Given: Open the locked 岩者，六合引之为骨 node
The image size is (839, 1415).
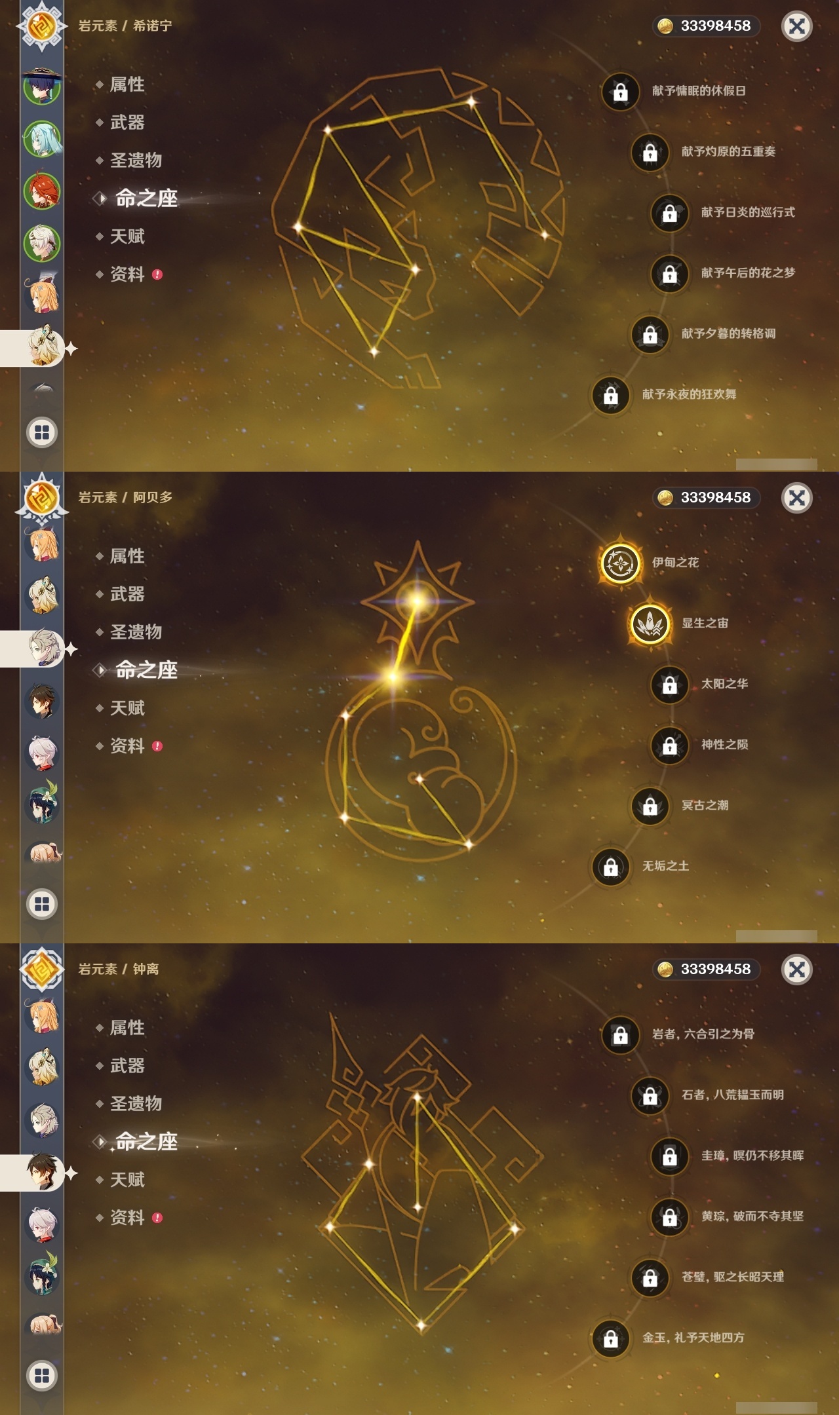Looking at the screenshot, I should [620, 1035].
